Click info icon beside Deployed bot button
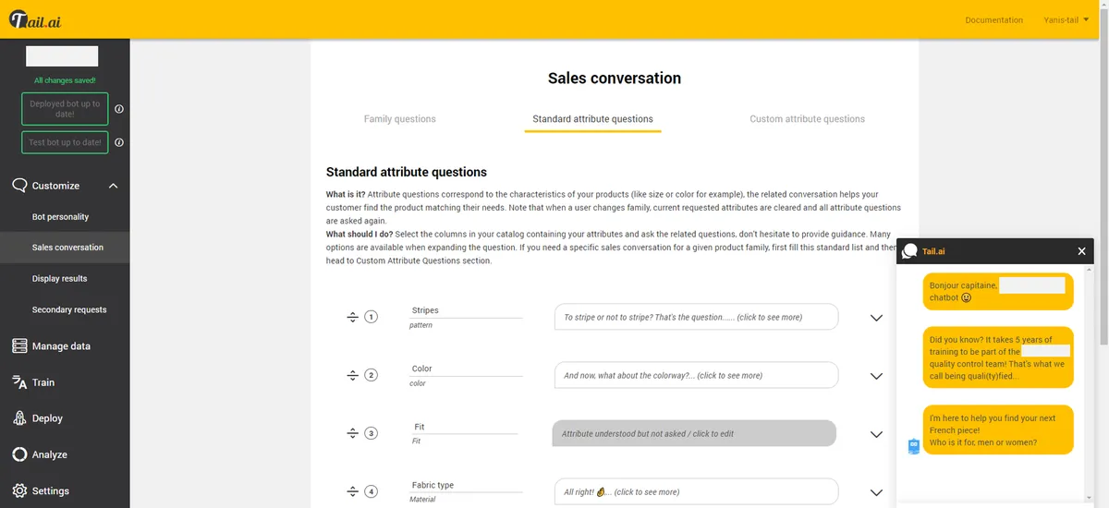Screen dimensions: 1109x508 click(x=119, y=109)
